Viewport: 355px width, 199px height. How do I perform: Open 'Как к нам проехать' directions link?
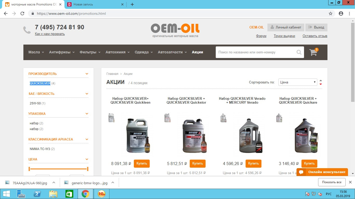(x=50, y=34)
